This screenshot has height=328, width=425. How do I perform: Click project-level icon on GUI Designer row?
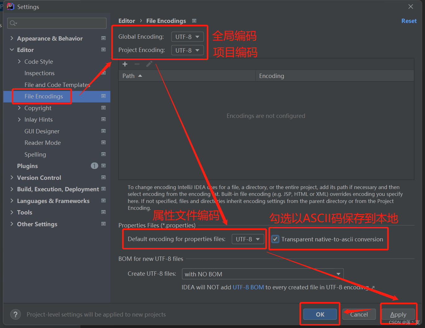coord(104,131)
